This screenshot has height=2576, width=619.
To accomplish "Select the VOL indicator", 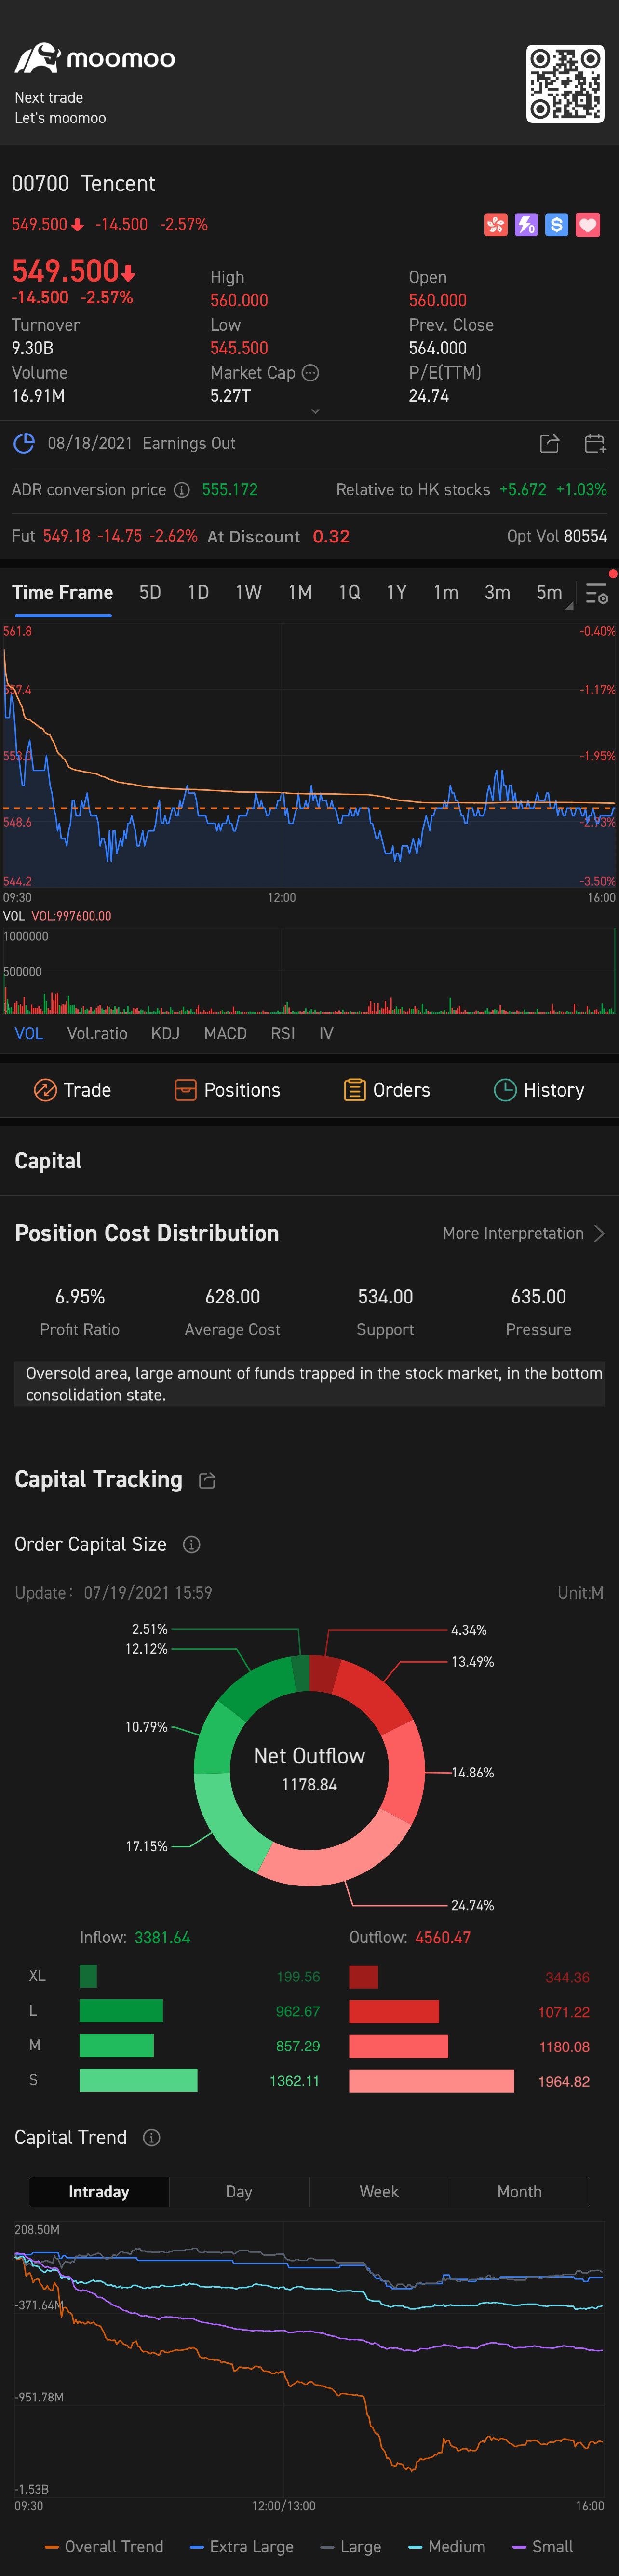I will point(29,1033).
